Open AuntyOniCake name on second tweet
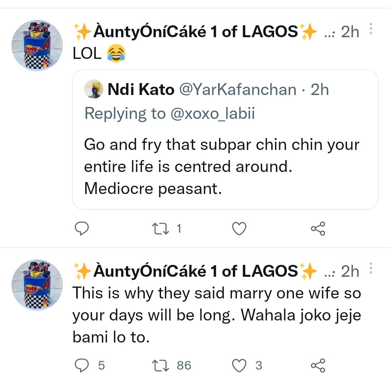Screen dimensions: 390x375 (195, 271)
